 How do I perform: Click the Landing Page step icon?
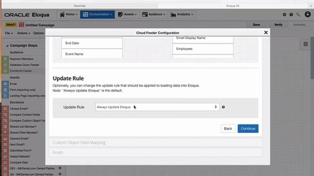pyautogui.click(x=5, y=96)
